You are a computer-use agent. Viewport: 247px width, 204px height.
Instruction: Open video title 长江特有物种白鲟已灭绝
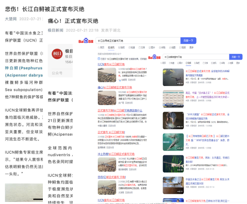pyautogui.click(x=208, y=140)
